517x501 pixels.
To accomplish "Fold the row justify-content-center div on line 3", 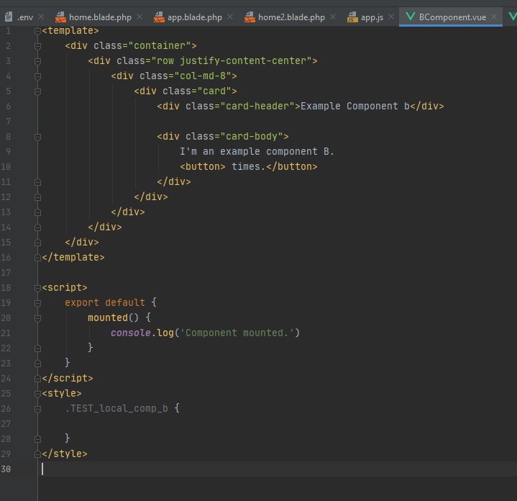I will coord(37,61).
